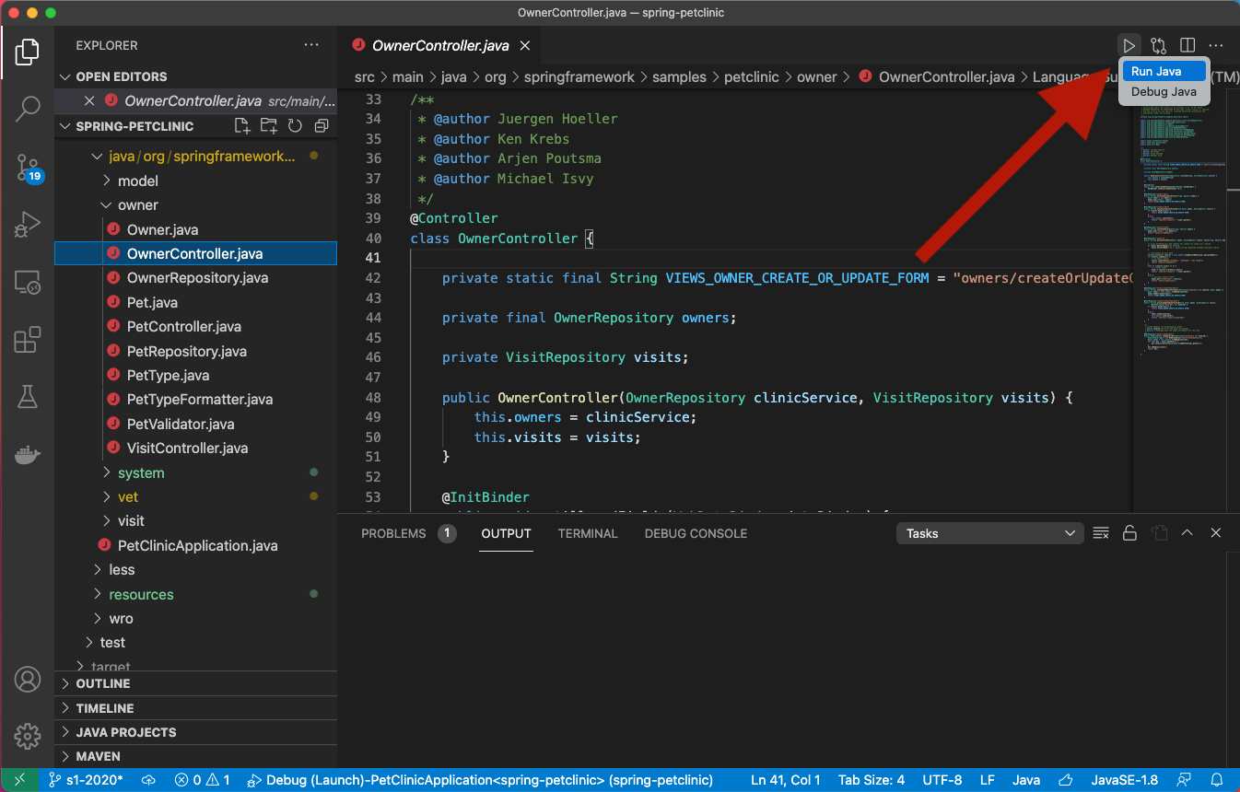Image resolution: width=1240 pixels, height=792 pixels.
Task: Open the Manage gear menu
Action: click(27, 736)
